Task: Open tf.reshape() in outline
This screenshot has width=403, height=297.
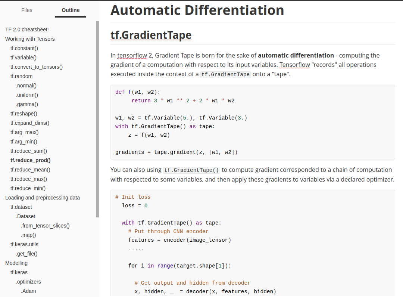Action: pos(24,114)
